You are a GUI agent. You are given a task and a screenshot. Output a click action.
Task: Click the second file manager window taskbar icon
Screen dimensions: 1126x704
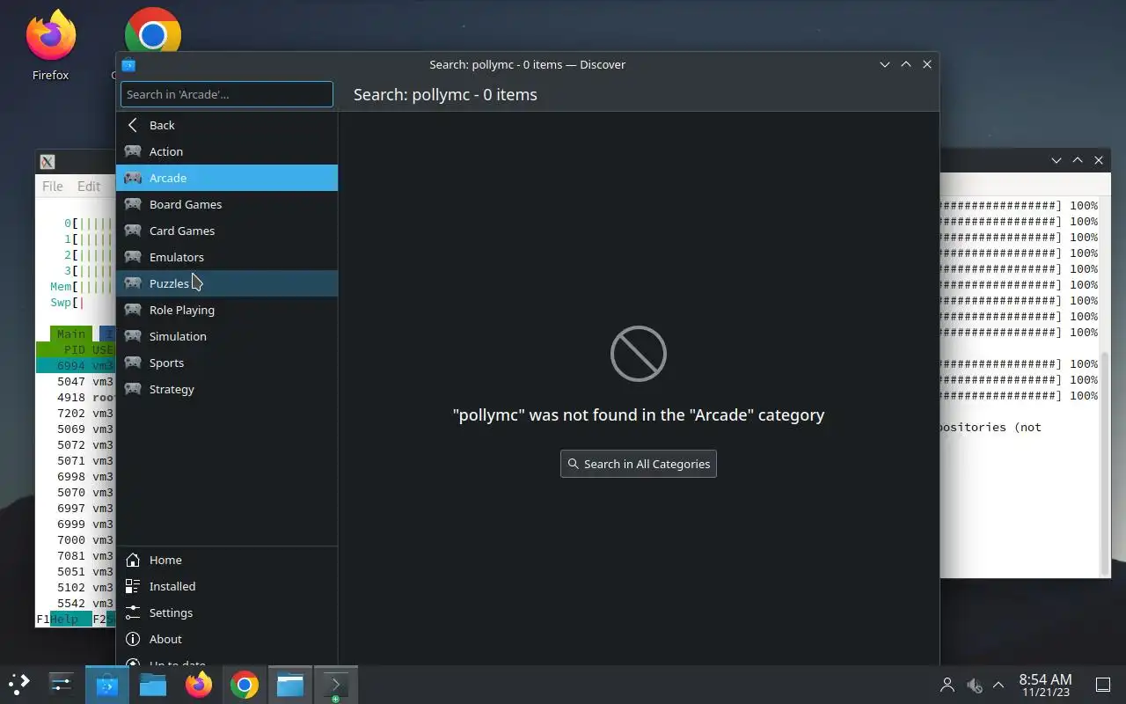(x=290, y=684)
